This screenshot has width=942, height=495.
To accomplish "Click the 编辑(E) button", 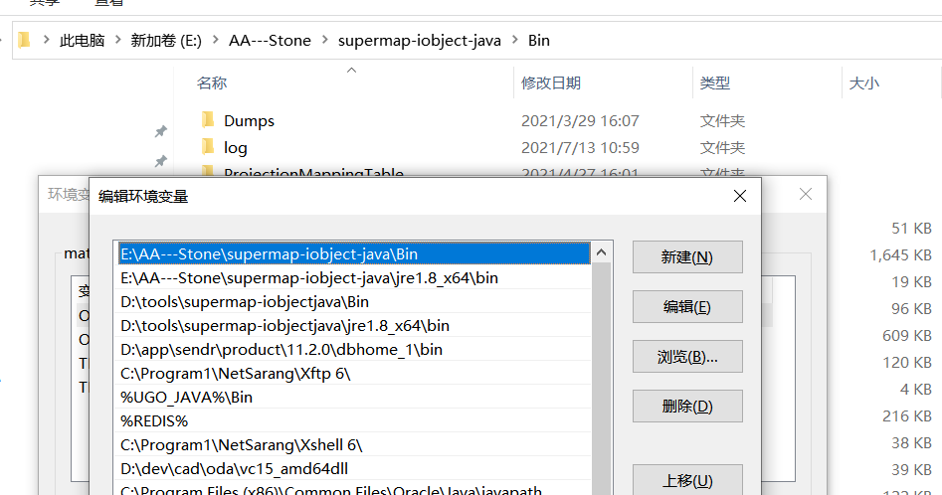I will point(687,306).
